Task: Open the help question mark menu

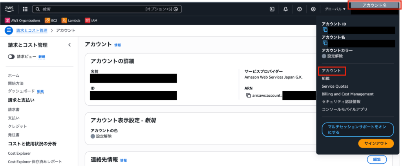Action: pos(299,9)
